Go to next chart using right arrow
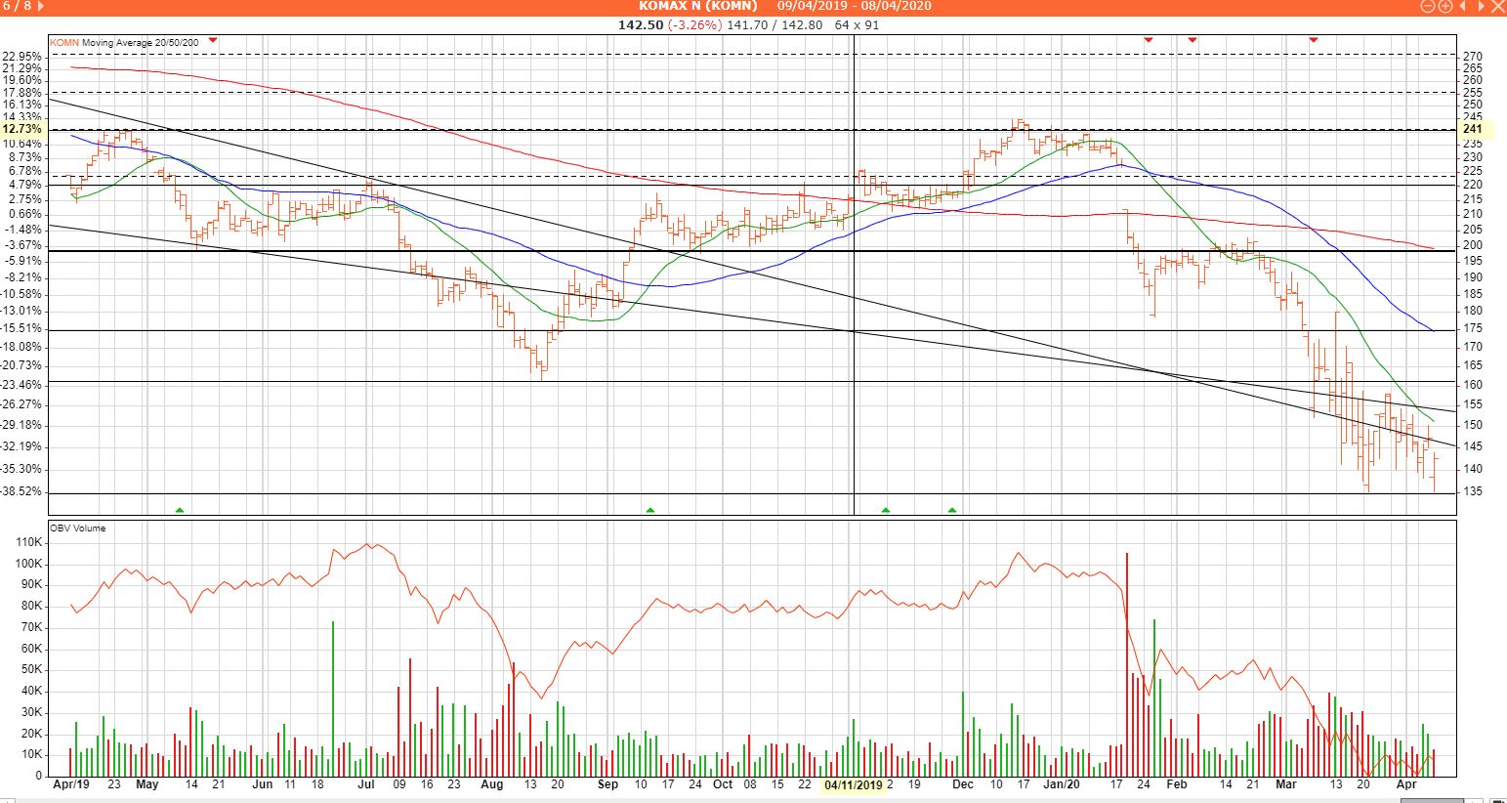Screen dimensions: 1507x803 click(1480, 6)
